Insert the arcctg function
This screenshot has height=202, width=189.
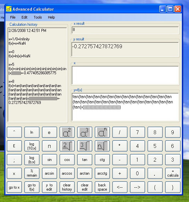[102, 173]
